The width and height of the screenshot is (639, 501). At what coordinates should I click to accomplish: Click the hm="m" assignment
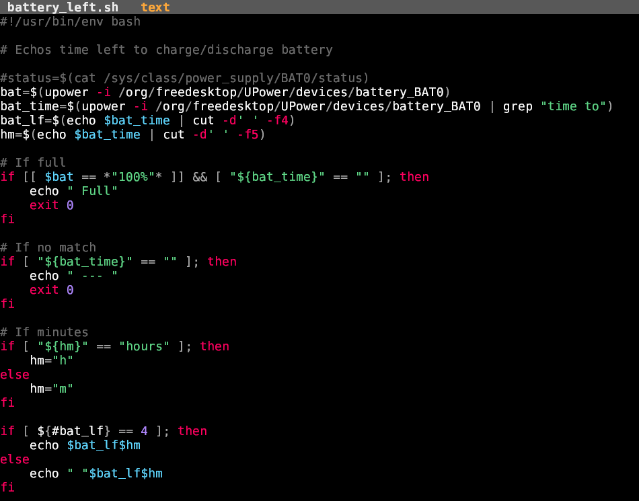(52, 389)
